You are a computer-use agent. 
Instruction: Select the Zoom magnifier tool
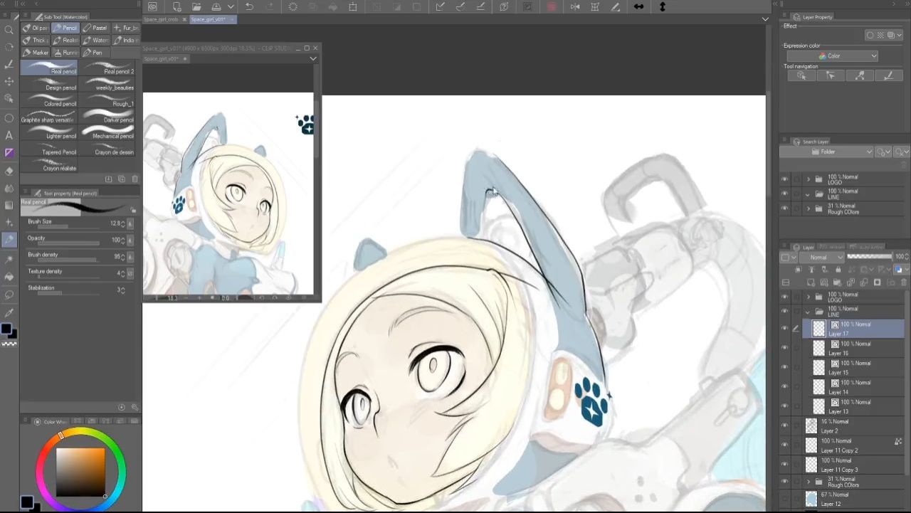(x=9, y=30)
